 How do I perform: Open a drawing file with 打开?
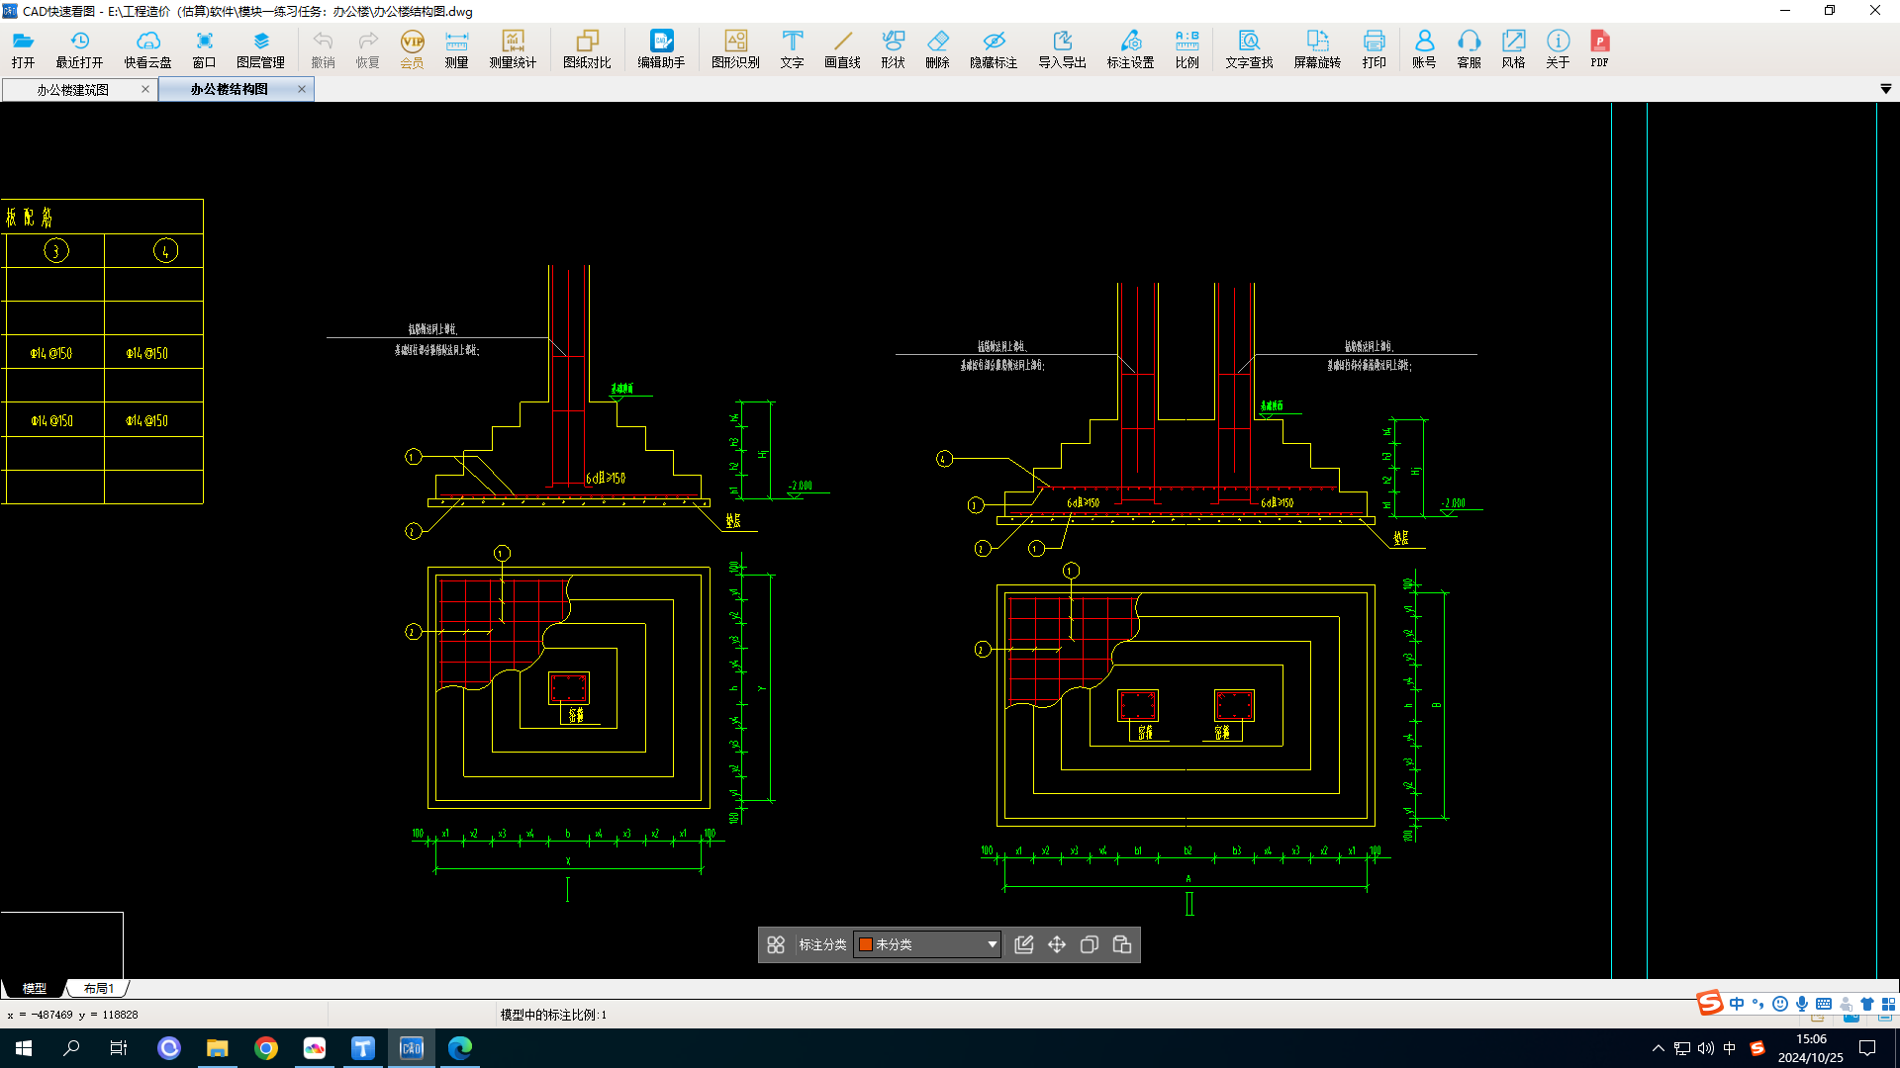tap(23, 49)
